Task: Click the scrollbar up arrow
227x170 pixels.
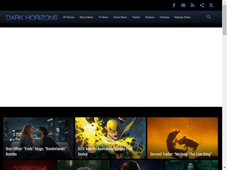Action: [x=224, y=2]
